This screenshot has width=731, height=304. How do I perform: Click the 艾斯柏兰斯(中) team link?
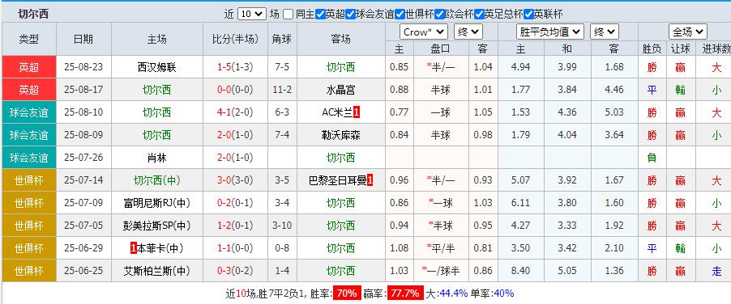[157, 271]
